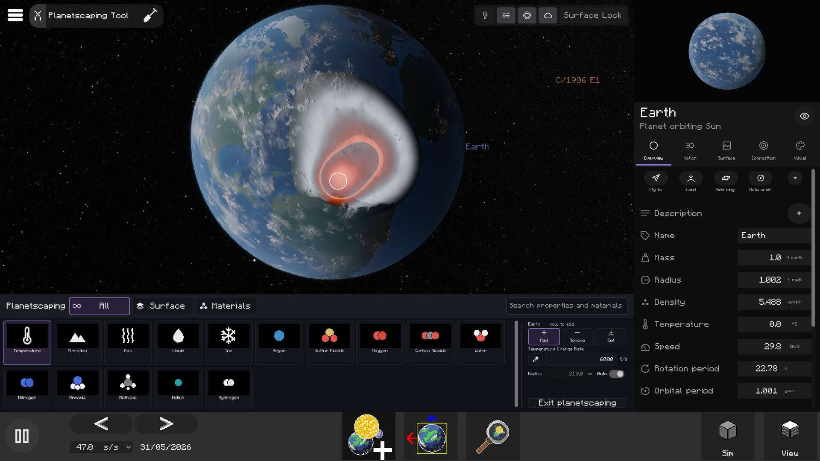Viewport: 820px width, 461px height.
Task: Pause the simulation
Action: [x=22, y=436]
